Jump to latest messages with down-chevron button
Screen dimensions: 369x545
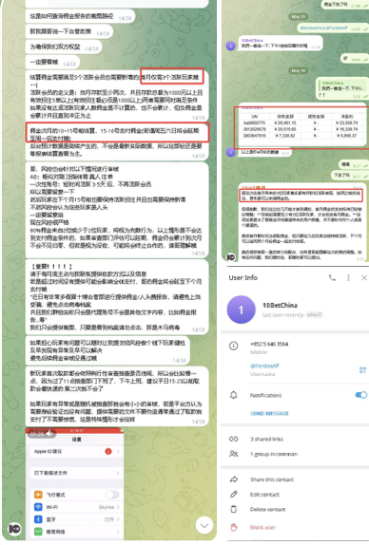pos(204,526)
